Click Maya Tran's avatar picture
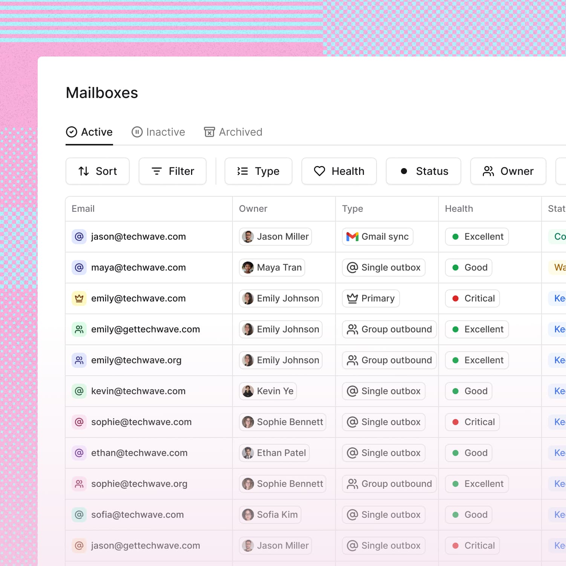The height and width of the screenshot is (566, 566). 248,268
